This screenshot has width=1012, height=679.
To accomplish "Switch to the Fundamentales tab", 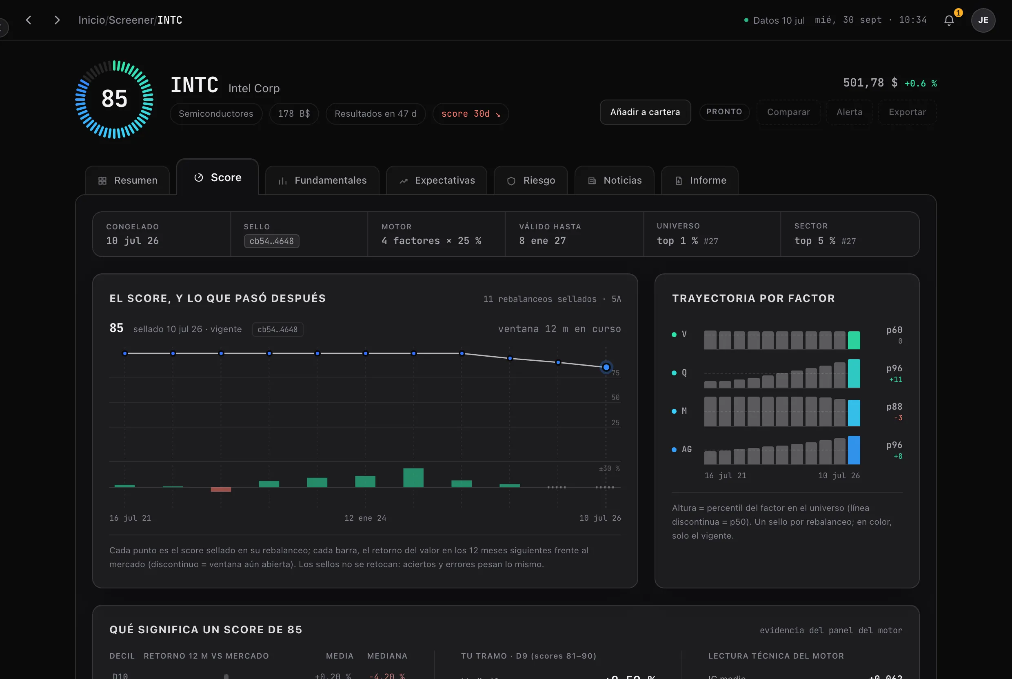I will [x=322, y=180].
